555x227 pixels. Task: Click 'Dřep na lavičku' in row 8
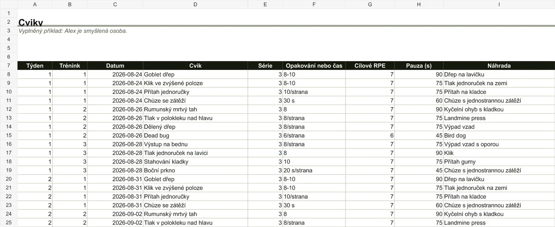[x=499, y=74]
